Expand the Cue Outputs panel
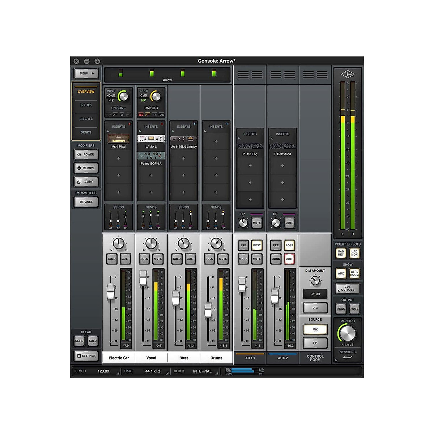This screenshot has height=434, width=434. tap(347, 288)
